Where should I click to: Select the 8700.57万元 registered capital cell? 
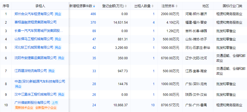170,105
